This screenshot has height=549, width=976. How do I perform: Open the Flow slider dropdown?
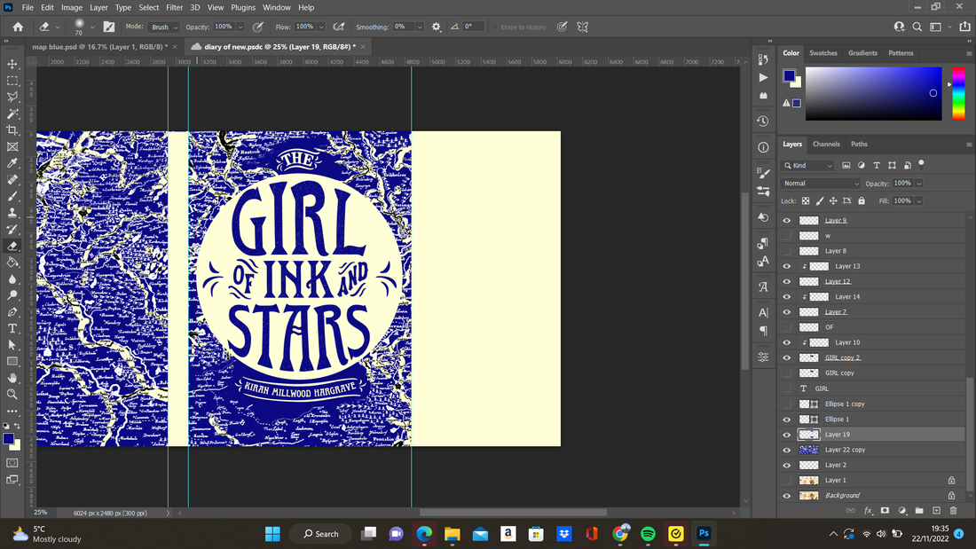[321, 27]
